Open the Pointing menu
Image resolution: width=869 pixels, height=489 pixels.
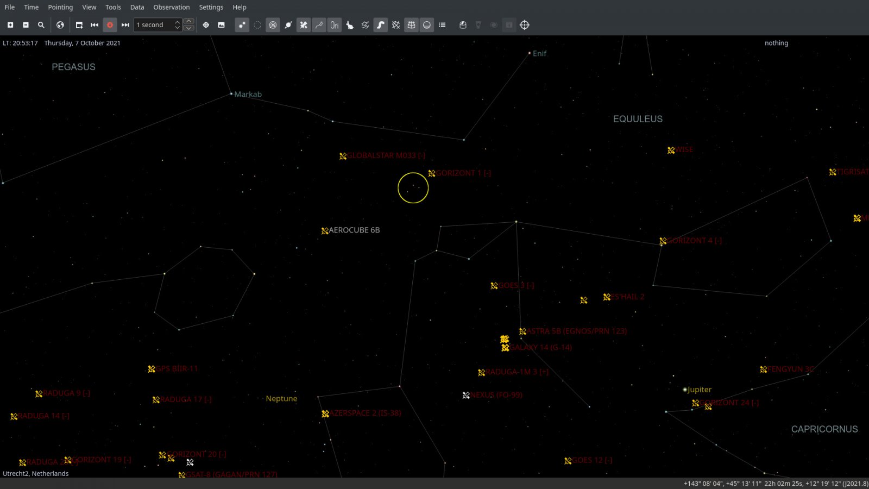coord(60,7)
